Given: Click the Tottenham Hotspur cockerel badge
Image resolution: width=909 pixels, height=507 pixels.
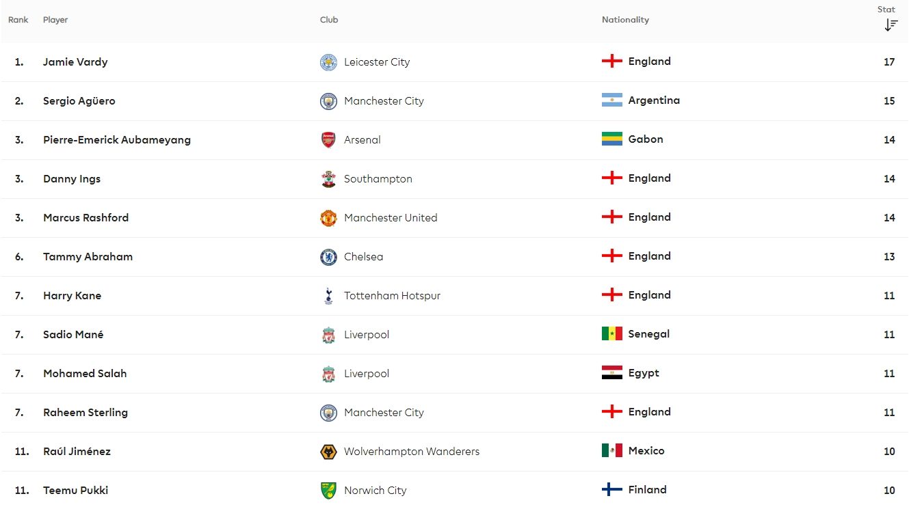Looking at the screenshot, I should coord(328,296).
